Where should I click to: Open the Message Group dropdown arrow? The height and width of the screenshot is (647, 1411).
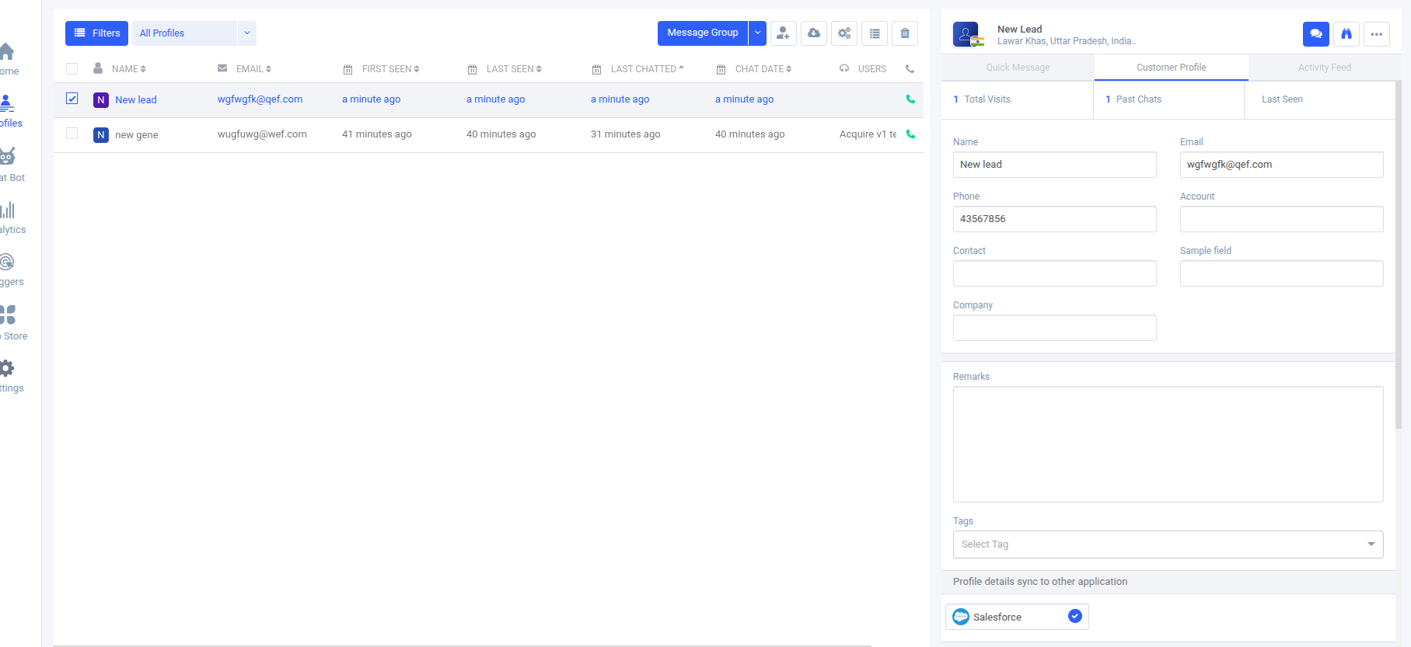[758, 33]
